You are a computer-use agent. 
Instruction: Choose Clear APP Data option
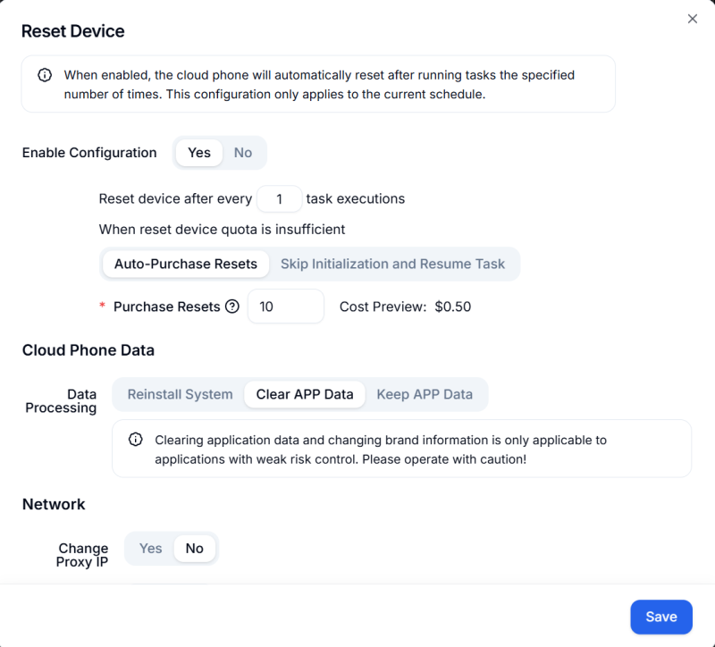(304, 394)
